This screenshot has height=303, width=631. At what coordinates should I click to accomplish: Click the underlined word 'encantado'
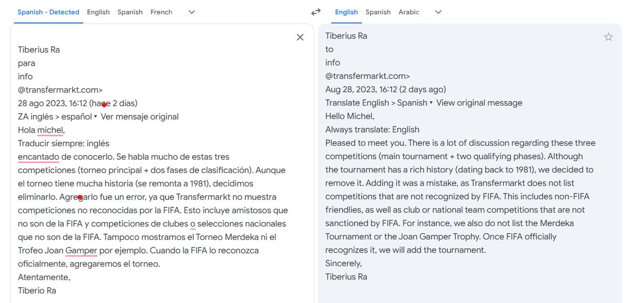tap(38, 157)
